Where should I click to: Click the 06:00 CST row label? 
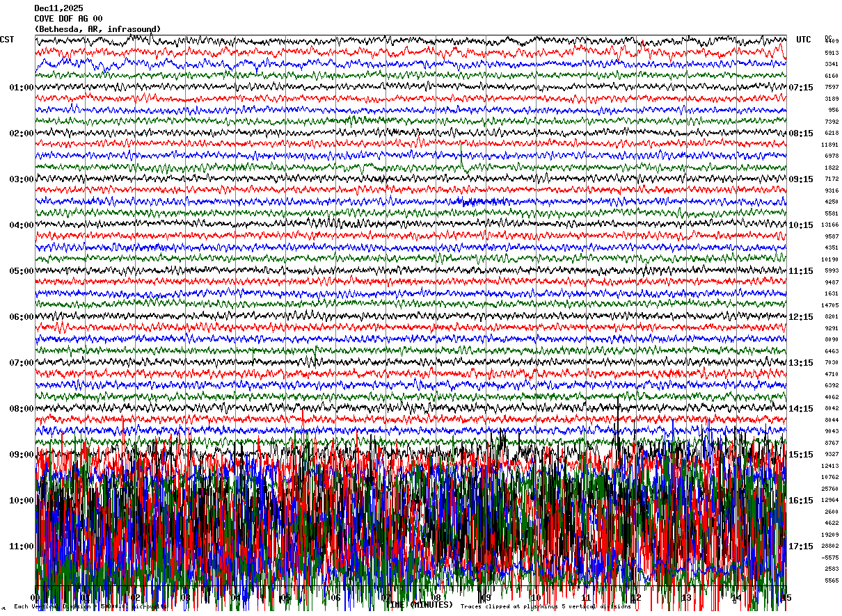tap(21, 317)
